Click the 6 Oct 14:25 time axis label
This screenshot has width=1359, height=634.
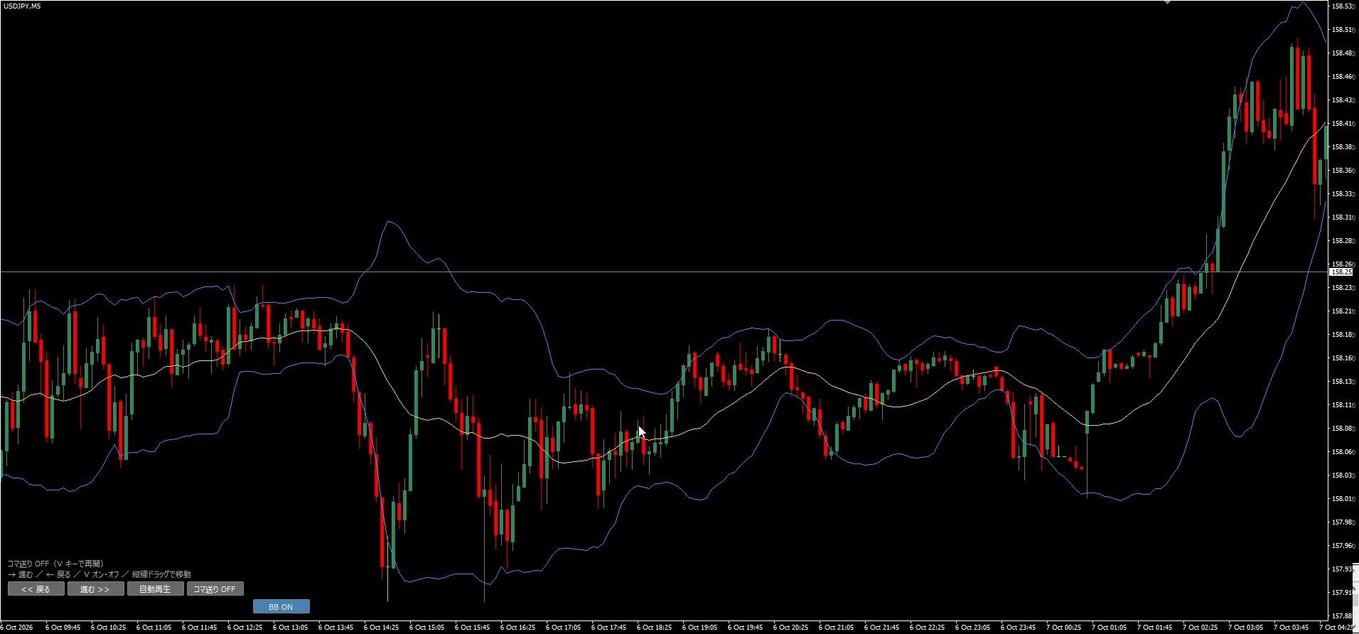tap(382, 627)
